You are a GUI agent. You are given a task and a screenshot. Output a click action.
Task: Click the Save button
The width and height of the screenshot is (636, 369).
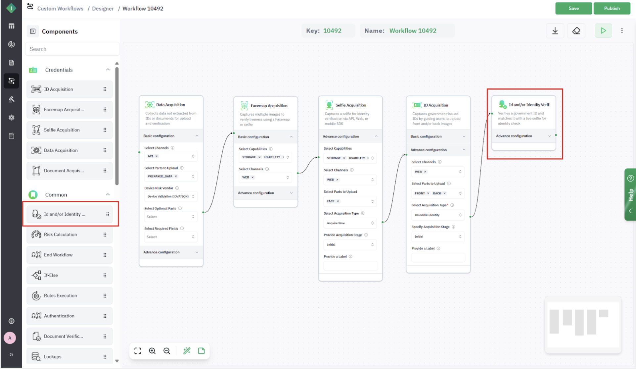(x=573, y=8)
